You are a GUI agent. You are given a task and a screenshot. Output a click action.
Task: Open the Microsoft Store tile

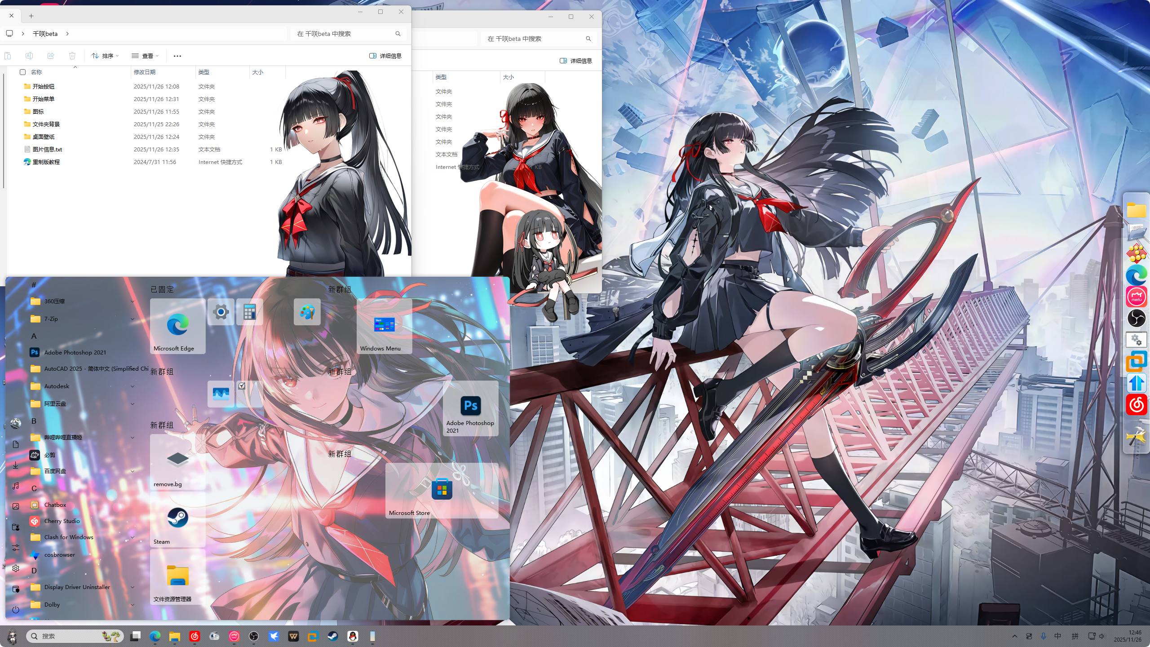pos(442,490)
